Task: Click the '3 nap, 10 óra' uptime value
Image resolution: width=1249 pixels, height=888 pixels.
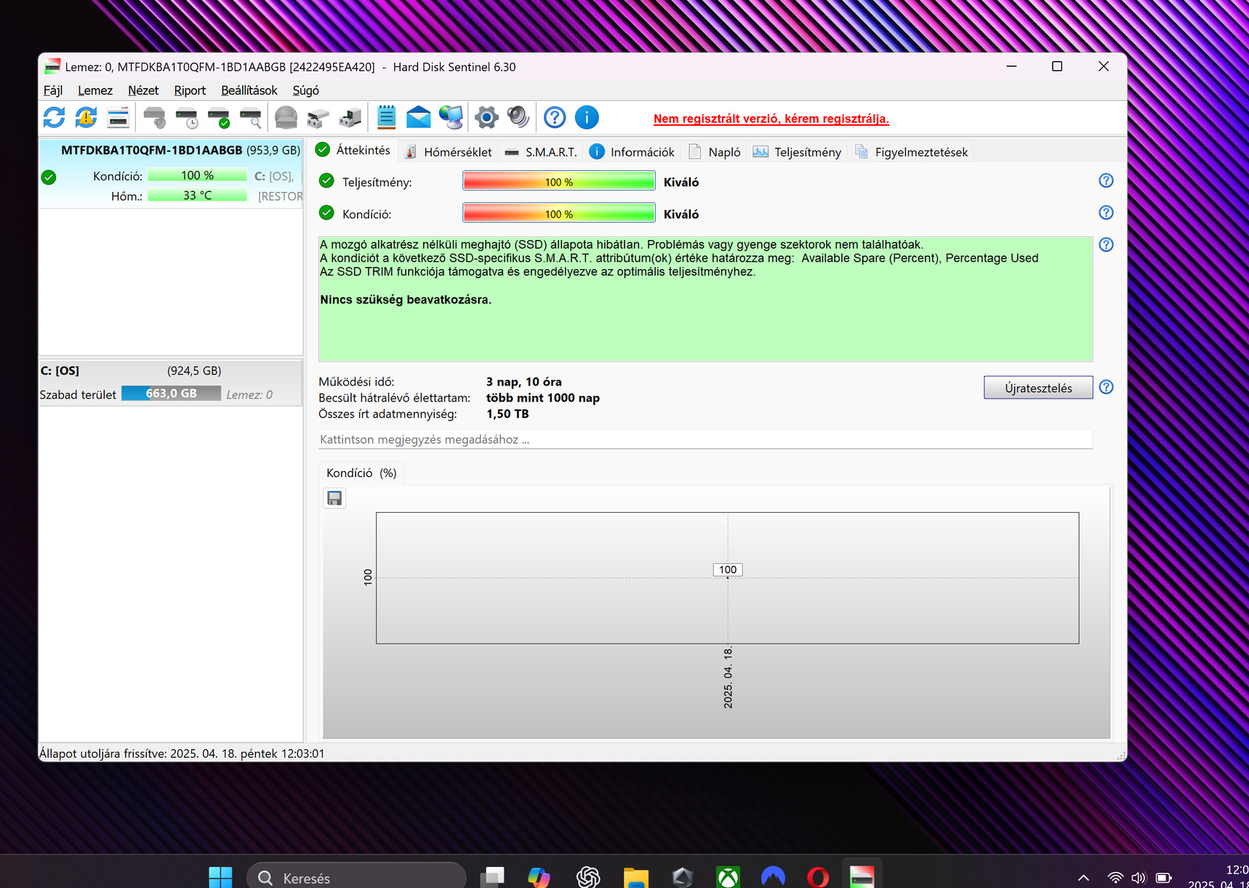Action: (523, 382)
